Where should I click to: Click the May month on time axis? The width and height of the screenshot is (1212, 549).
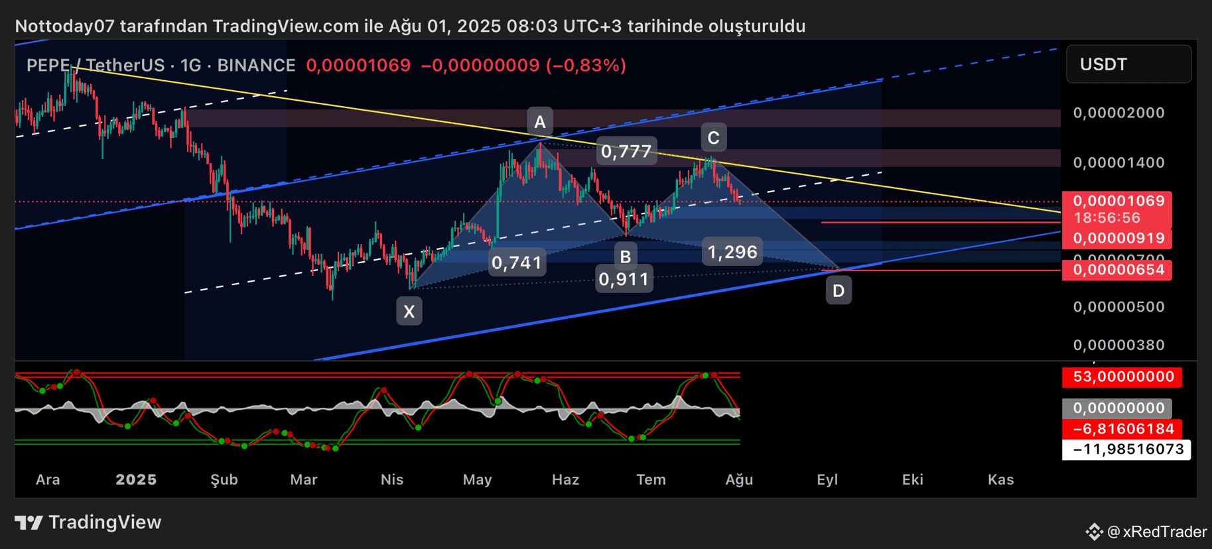478,480
